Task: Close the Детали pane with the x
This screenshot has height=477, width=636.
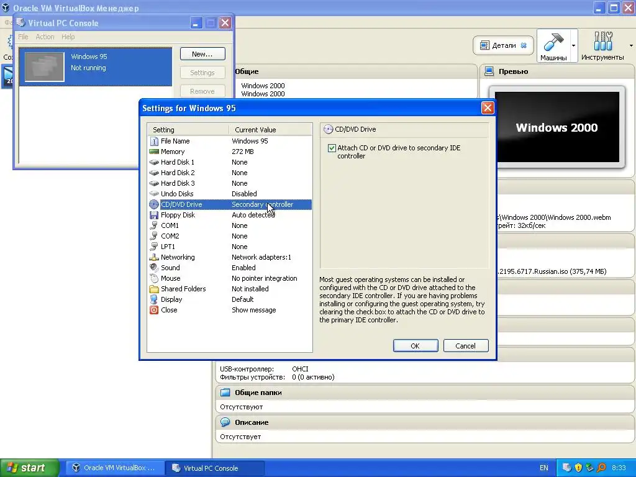Action: coord(524,45)
